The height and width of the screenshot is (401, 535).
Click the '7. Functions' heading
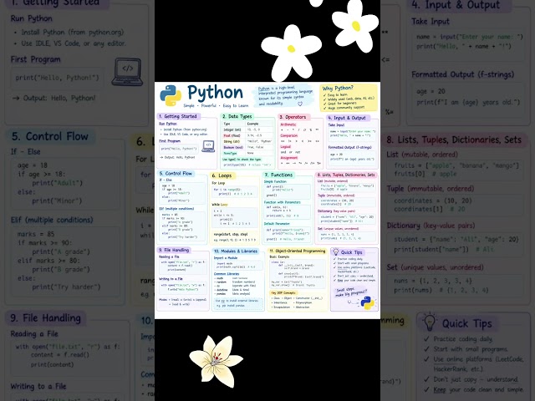278,175
